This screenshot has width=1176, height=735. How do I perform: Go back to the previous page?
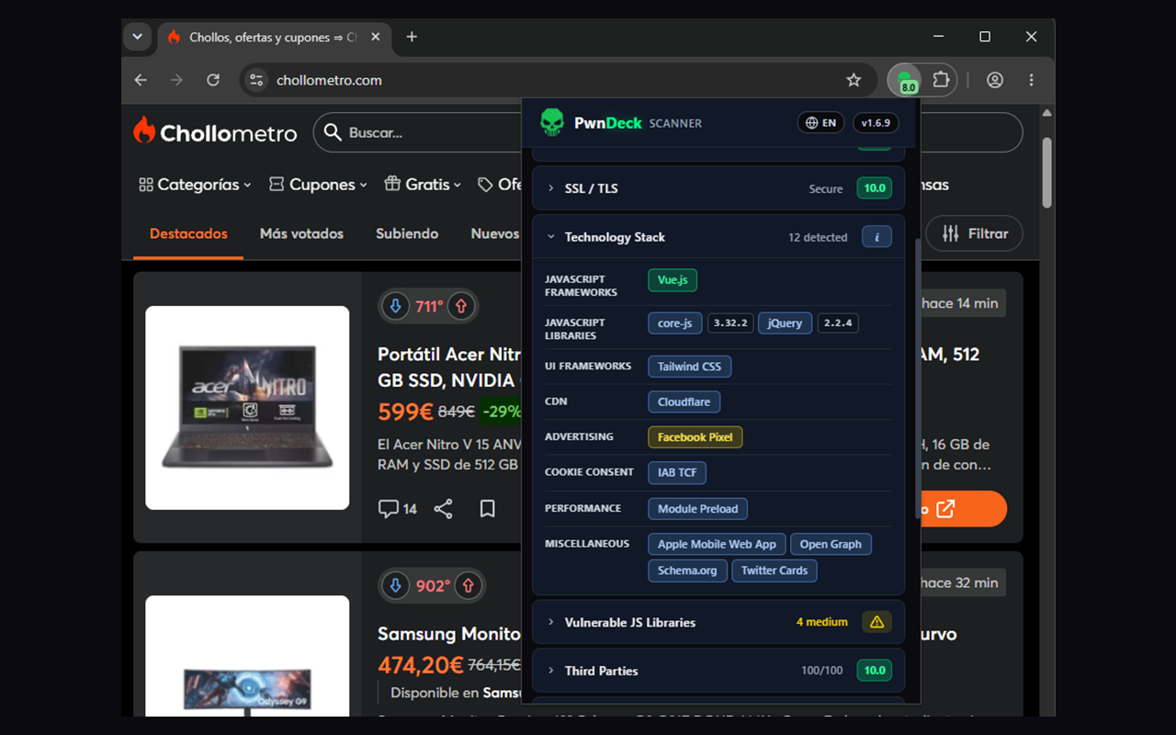pyautogui.click(x=141, y=80)
